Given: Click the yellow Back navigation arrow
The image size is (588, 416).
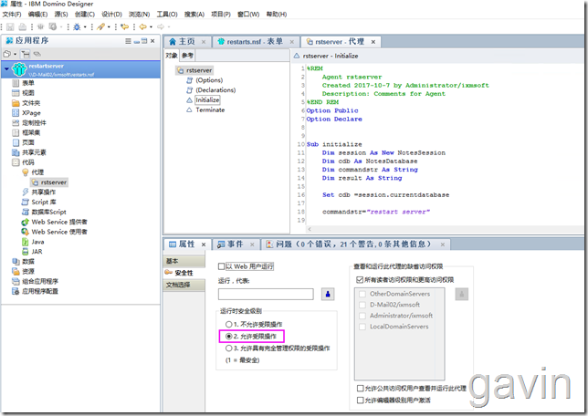Looking at the screenshot, I should point(142,26).
